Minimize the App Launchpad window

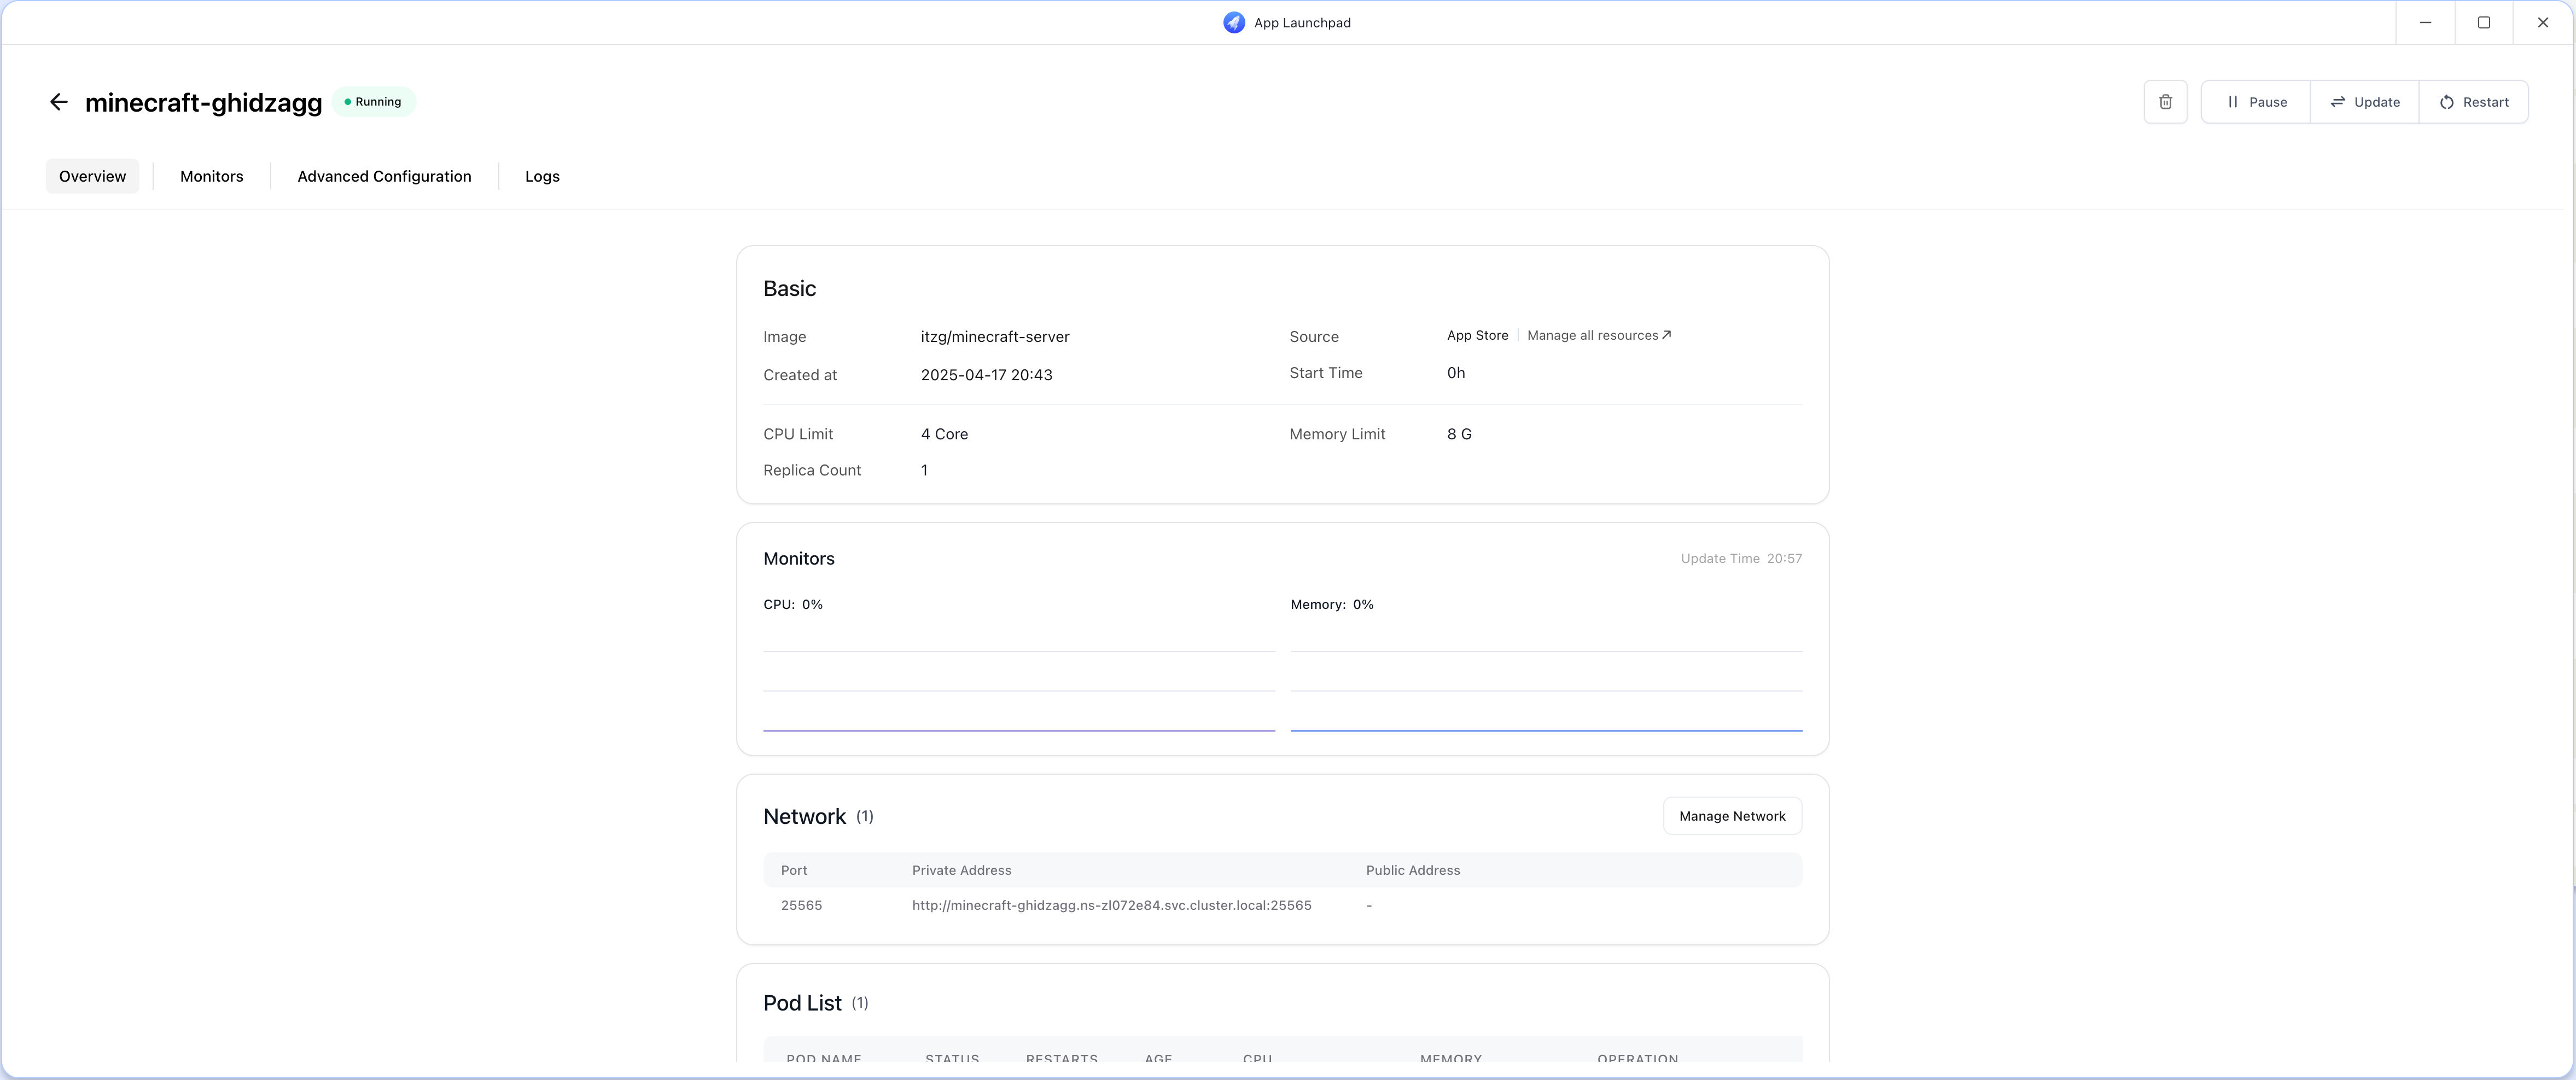coord(2425,22)
